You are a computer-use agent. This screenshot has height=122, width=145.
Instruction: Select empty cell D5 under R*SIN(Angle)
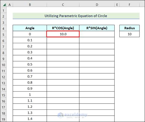tap(97, 34)
